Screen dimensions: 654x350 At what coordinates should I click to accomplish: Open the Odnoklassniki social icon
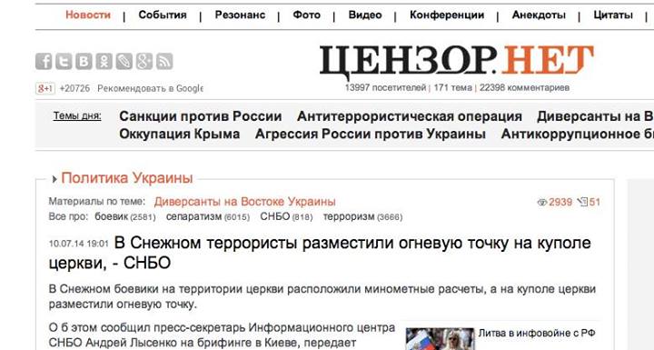click(x=104, y=62)
